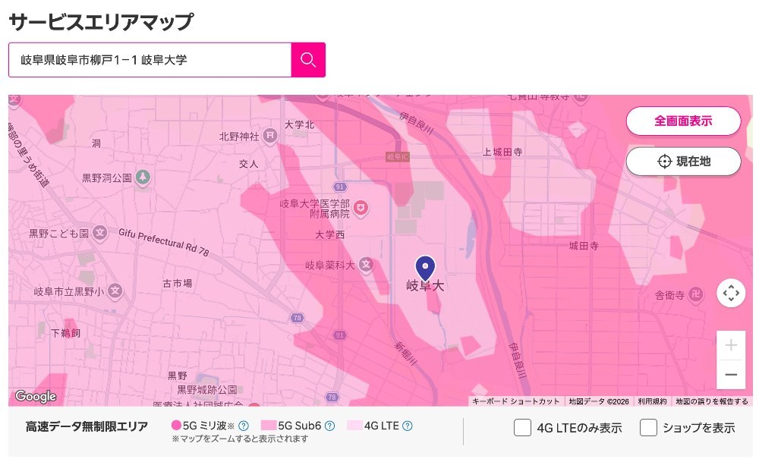This screenshot has width=759, height=459.
Task: Zoom in the map with plus button
Action: (x=731, y=345)
